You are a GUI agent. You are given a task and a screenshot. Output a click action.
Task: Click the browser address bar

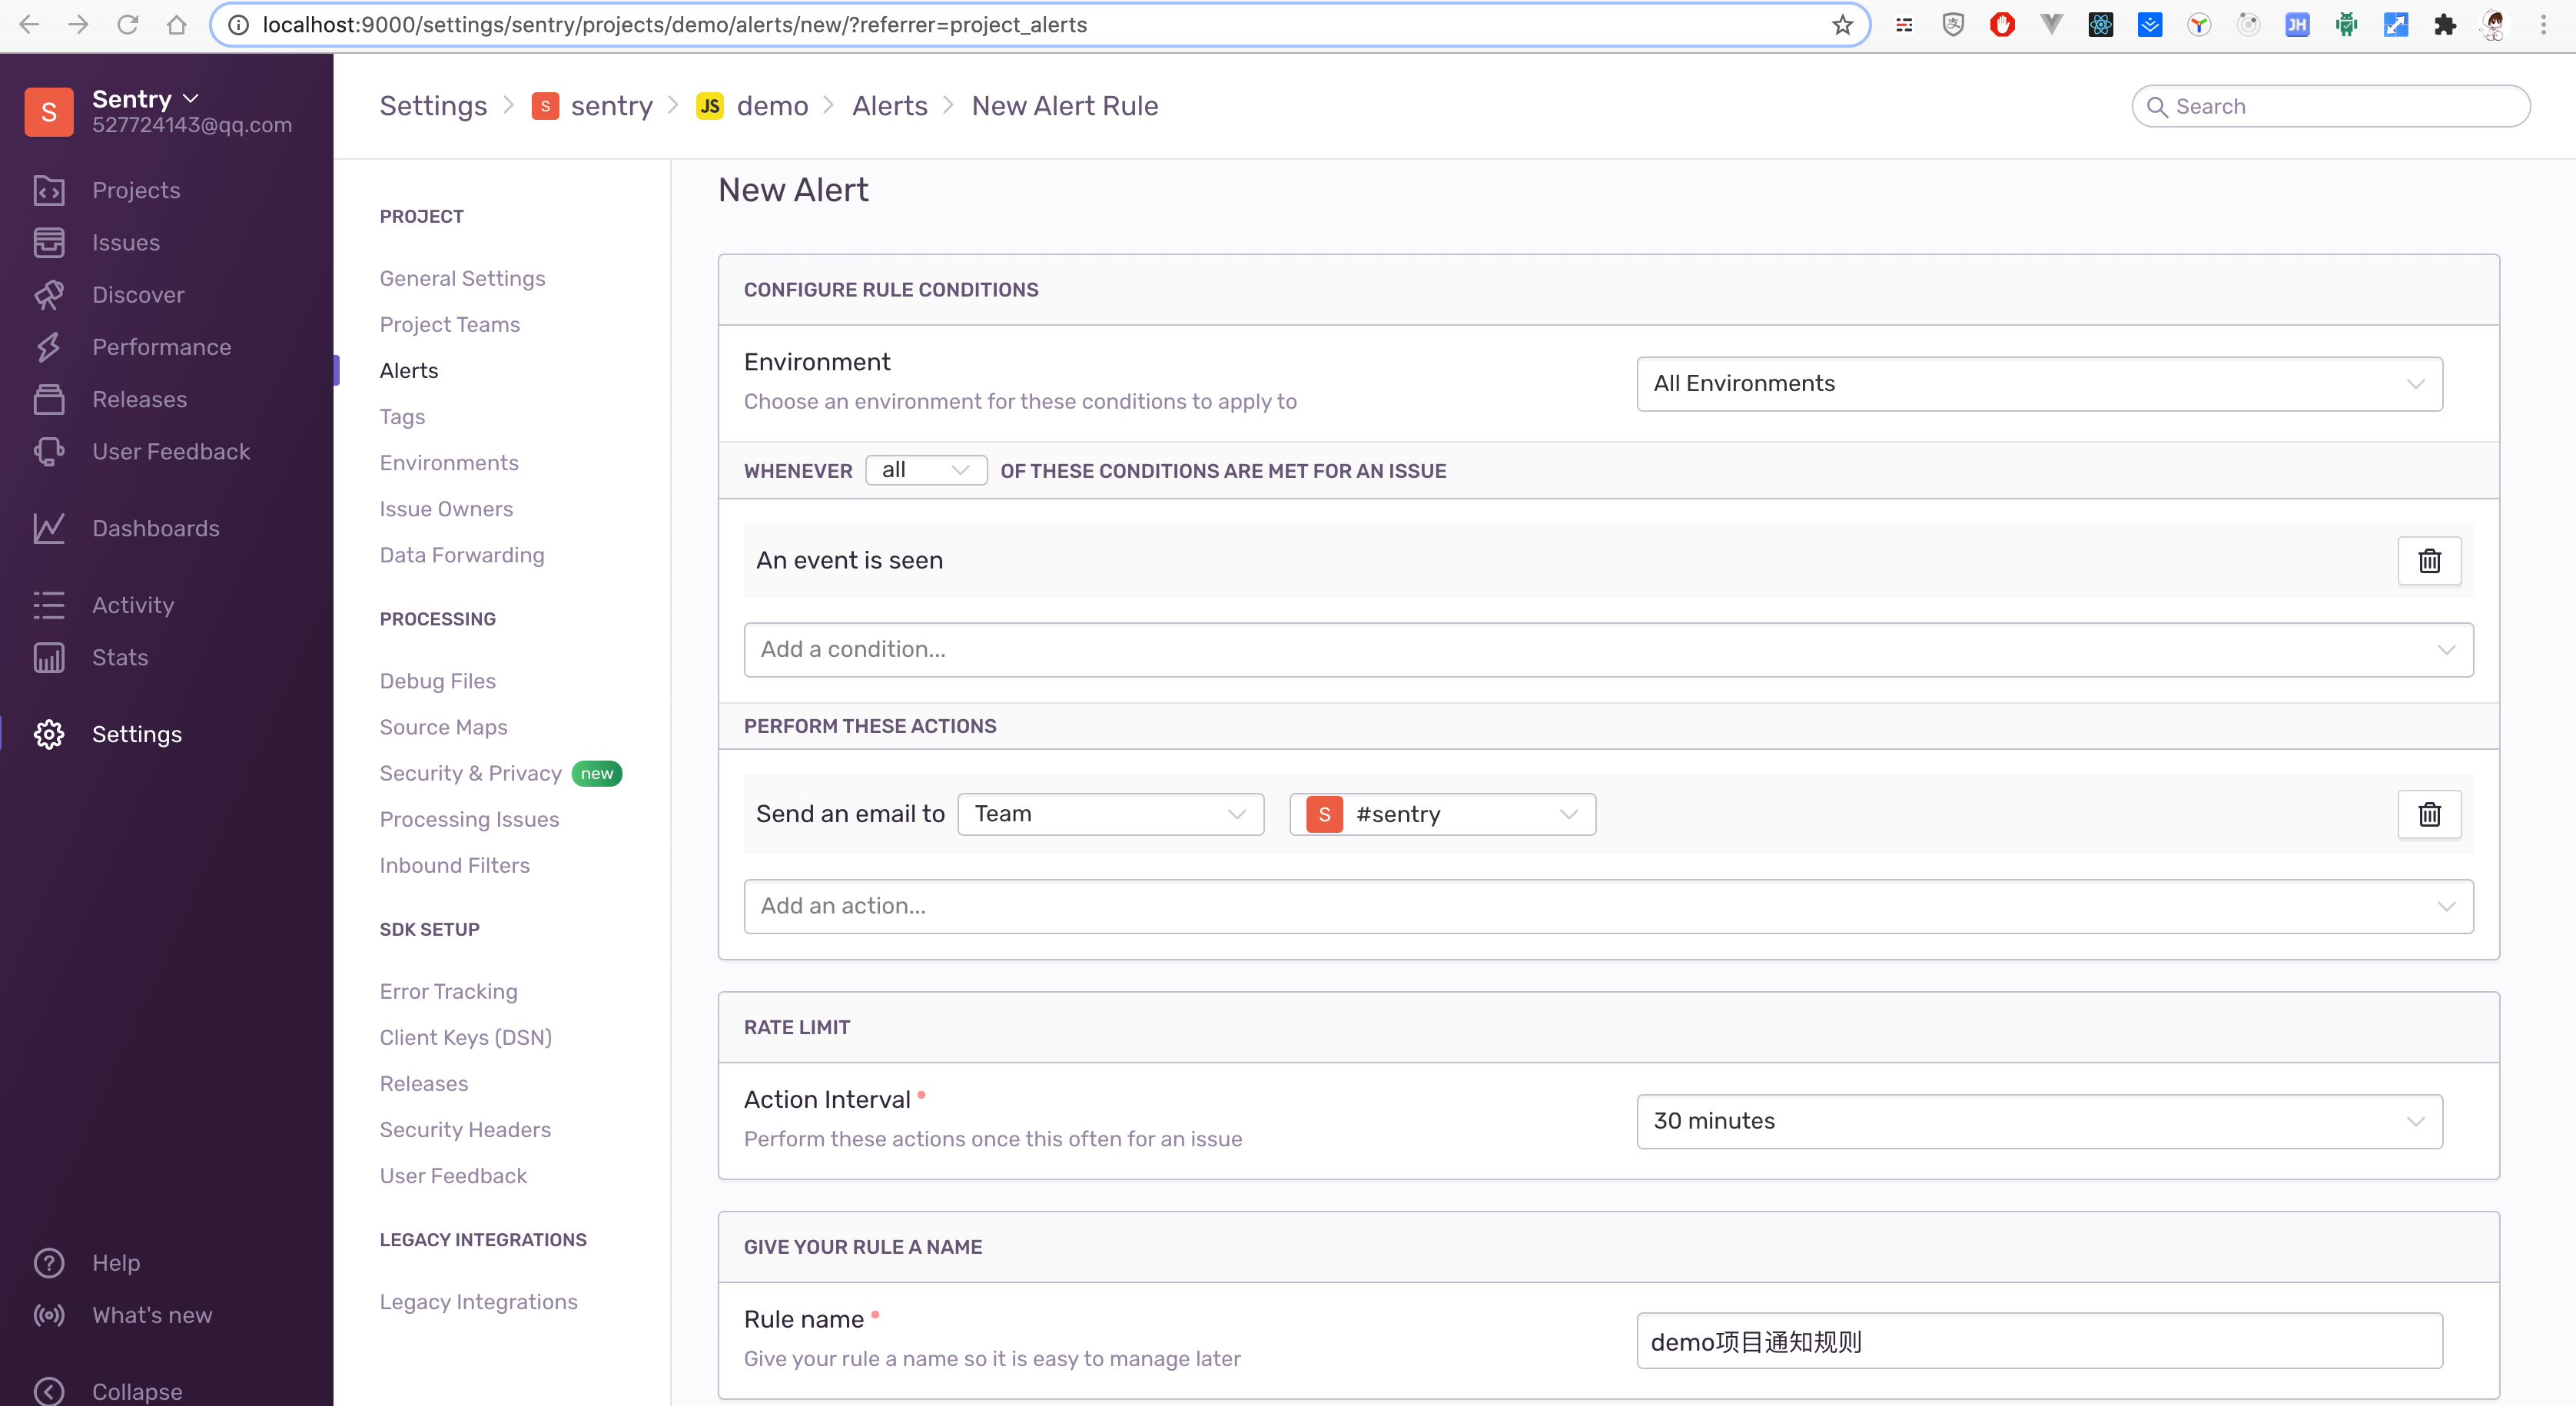coord(1040,25)
